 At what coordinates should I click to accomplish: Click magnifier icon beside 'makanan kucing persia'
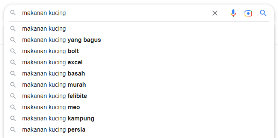coord(13,130)
